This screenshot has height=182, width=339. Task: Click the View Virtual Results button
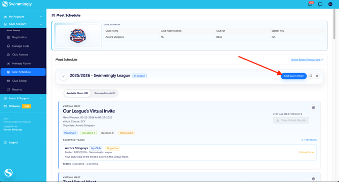click(x=291, y=120)
